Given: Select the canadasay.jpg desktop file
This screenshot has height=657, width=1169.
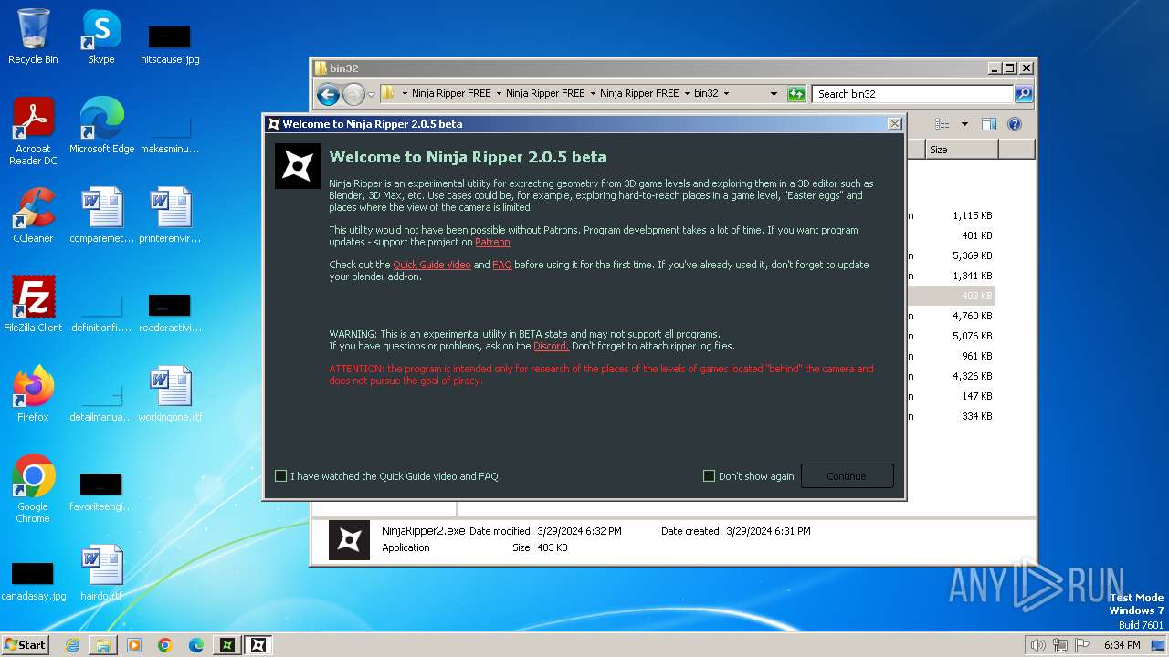Looking at the screenshot, I should (x=33, y=580).
